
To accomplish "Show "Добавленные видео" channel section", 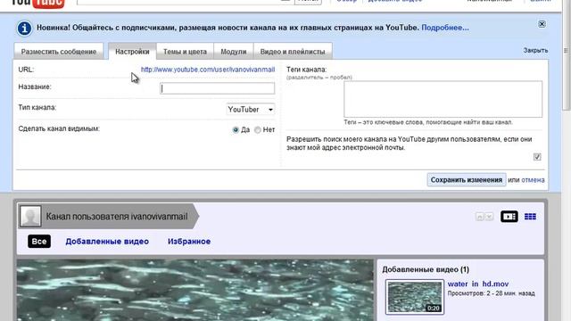I will (107, 242).
